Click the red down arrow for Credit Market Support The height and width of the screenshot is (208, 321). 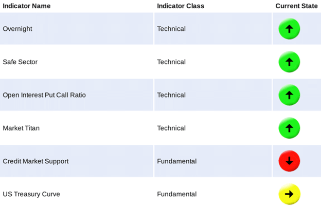click(x=289, y=161)
